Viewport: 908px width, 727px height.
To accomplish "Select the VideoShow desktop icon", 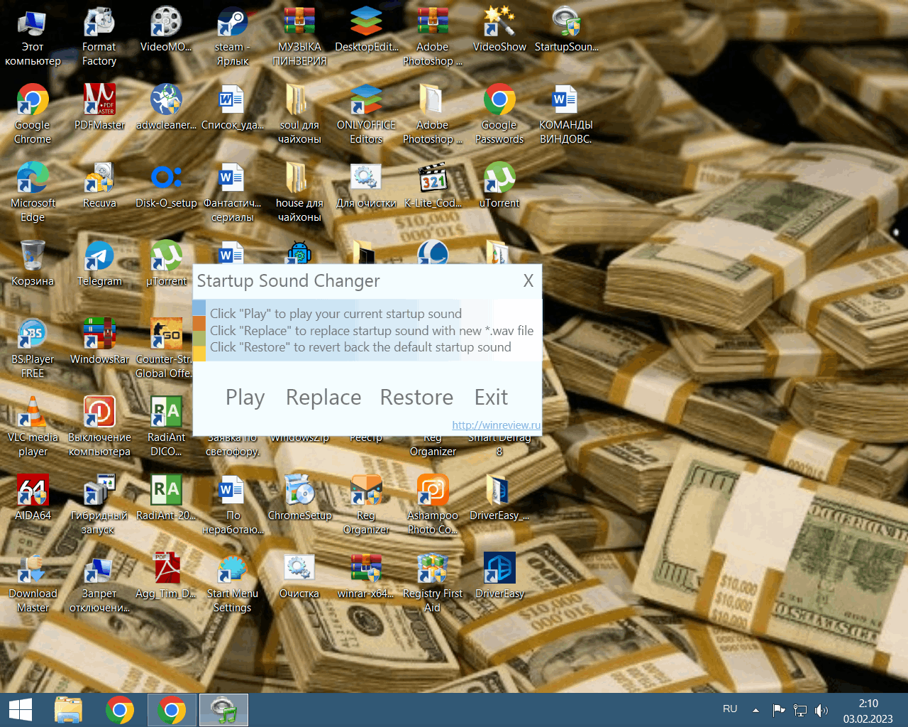I will 499,30.
